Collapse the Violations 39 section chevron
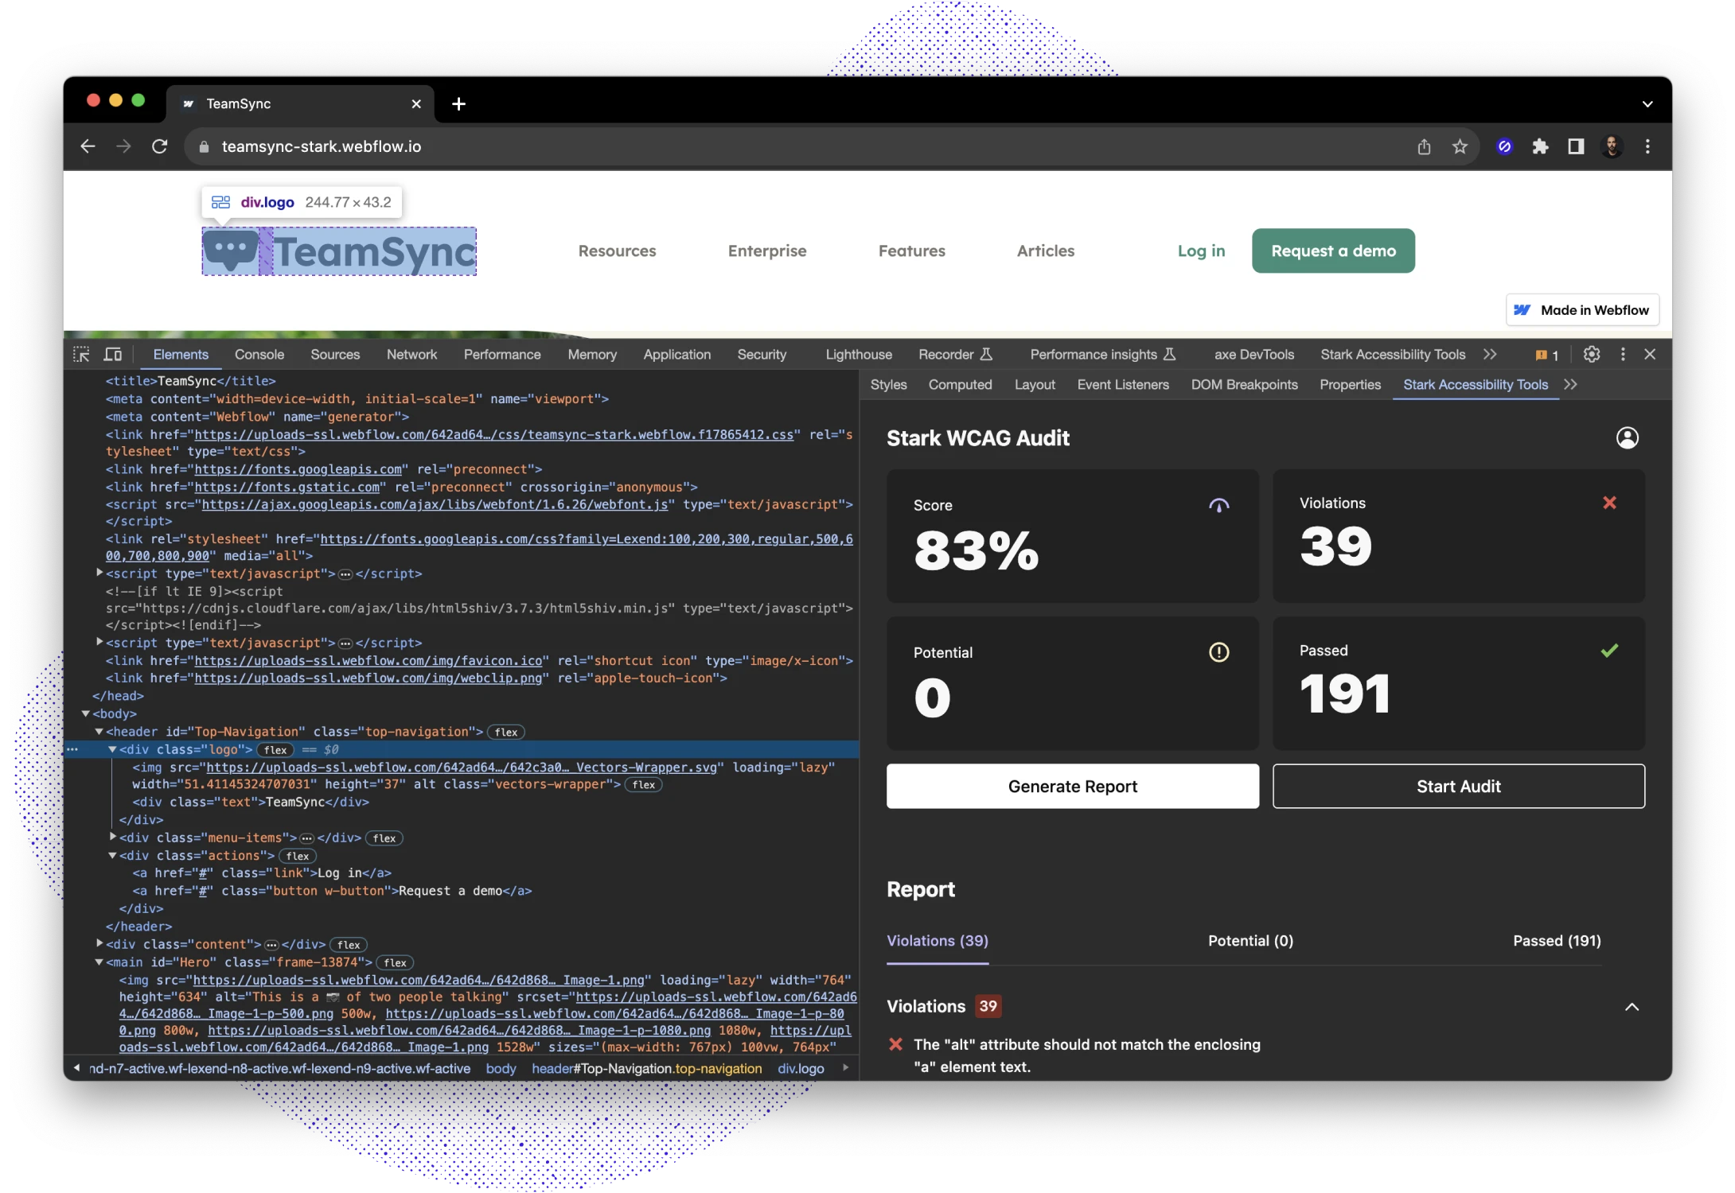 coord(1632,1007)
